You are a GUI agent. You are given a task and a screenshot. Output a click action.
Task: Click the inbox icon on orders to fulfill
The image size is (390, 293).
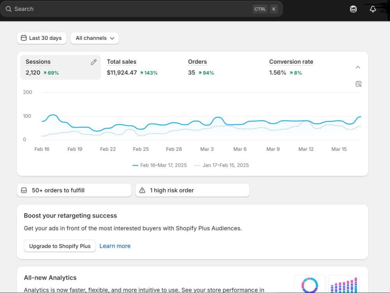tap(24, 190)
